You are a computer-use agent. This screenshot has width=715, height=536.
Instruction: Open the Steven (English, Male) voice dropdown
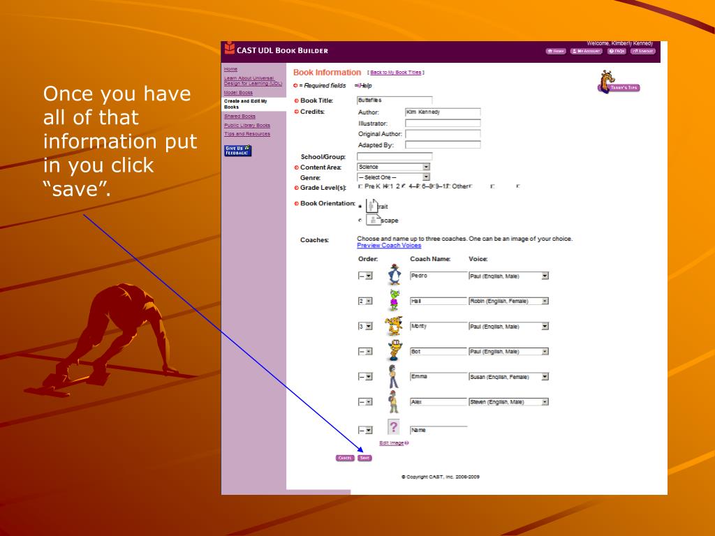pyautogui.click(x=508, y=402)
